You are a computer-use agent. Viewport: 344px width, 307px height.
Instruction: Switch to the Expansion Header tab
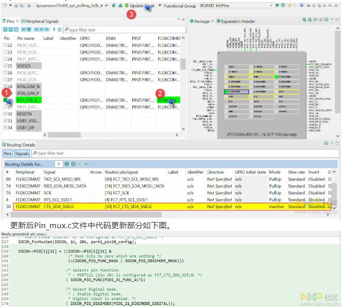pyautogui.click(x=236, y=21)
